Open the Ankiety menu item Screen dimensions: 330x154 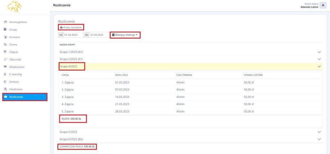[x=14, y=82]
